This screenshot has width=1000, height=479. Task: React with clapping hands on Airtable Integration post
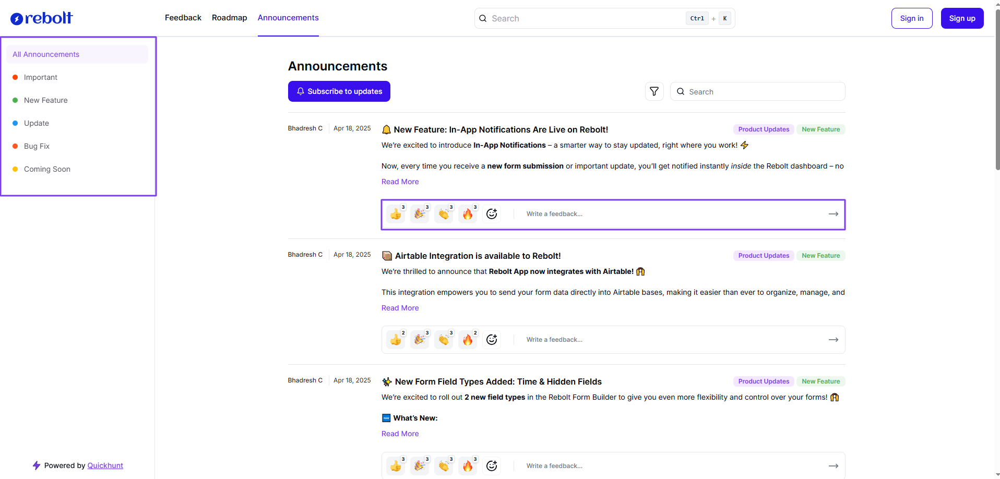pyautogui.click(x=444, y=339)
